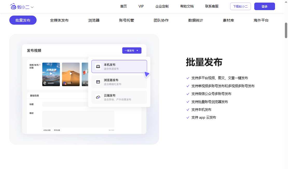Click the cloud icon beside 云端发布

(98, 97)
